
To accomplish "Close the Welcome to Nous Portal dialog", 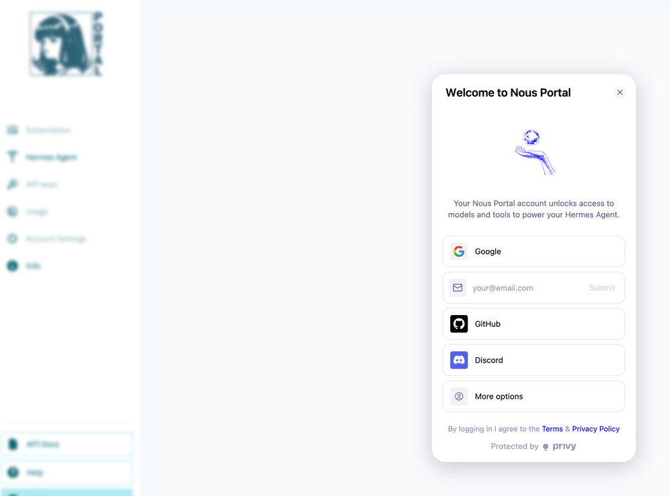I will (x=619, y=92).
